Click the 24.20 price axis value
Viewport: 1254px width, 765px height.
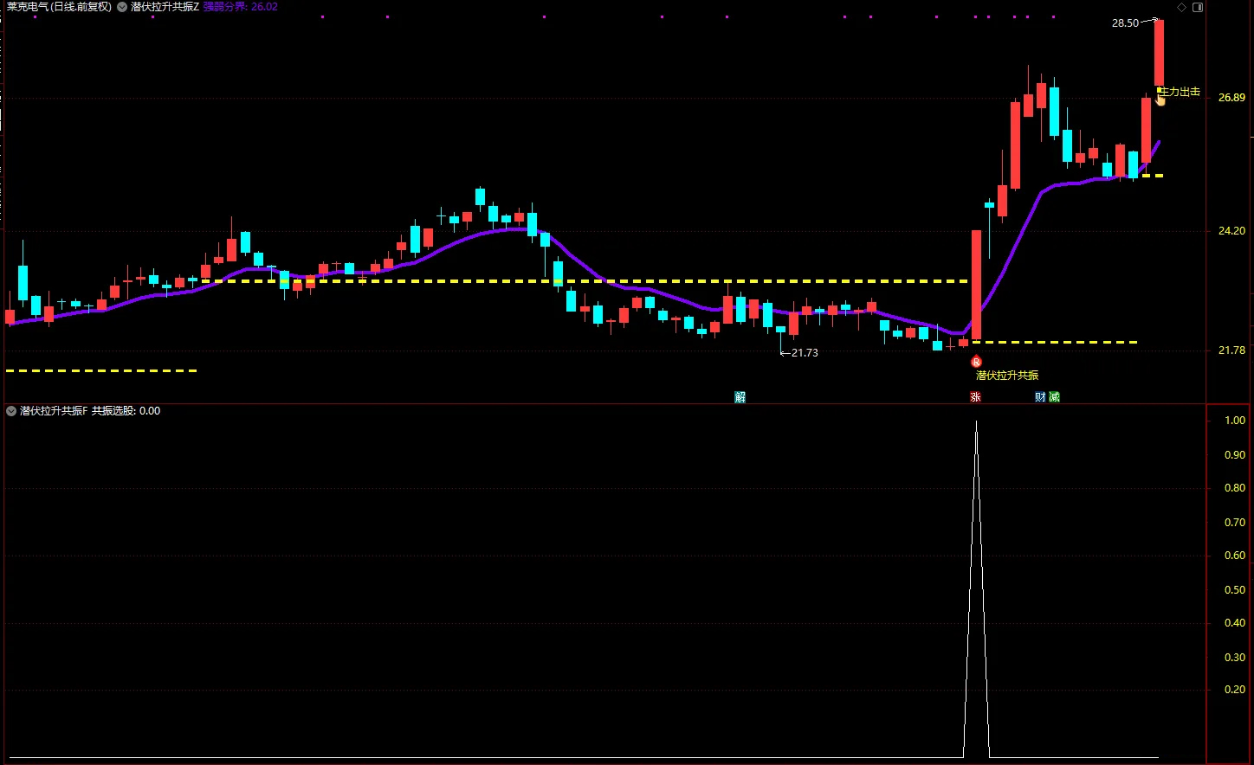[1231, 231]
